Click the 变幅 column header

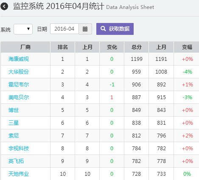[x=187, y=47]
